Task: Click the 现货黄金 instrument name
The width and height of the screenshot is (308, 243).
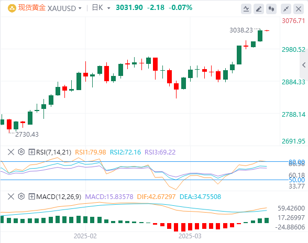Action: (x=32, y=8)
